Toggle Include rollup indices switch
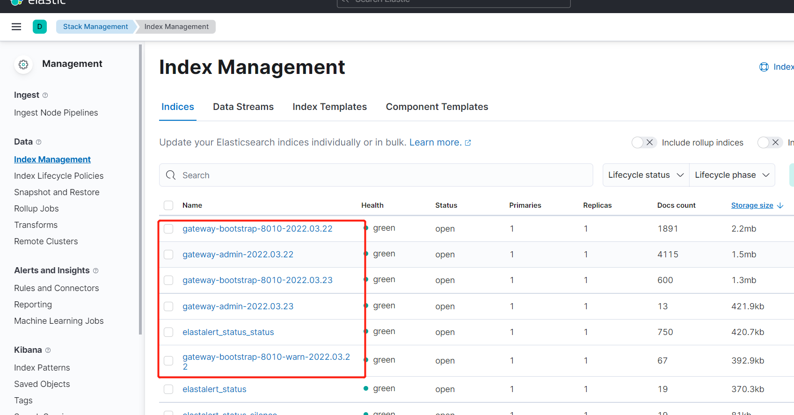The height and width of the screenshot is (415, 794). (644, 143)
